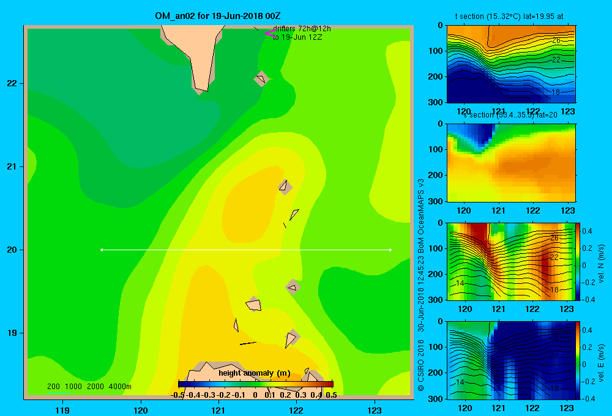The width and height of the screenshot is (612, 416).
Task: Click longitude label 123 on main map
Action: [375, 410]
